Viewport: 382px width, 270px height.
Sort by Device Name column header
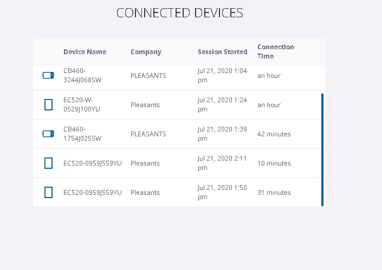tap(85, 52)
